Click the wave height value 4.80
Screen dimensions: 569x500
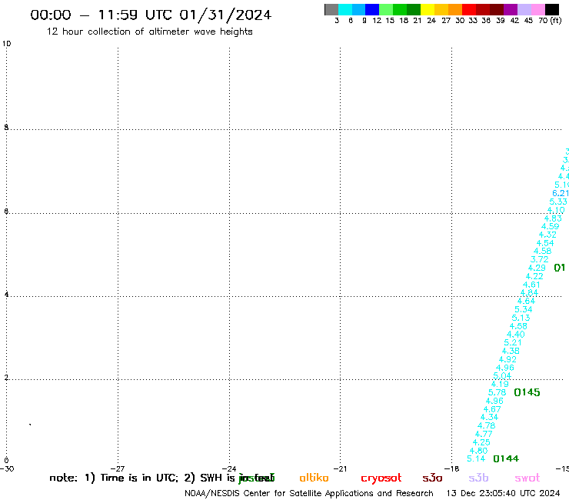[x=478, y=451]
